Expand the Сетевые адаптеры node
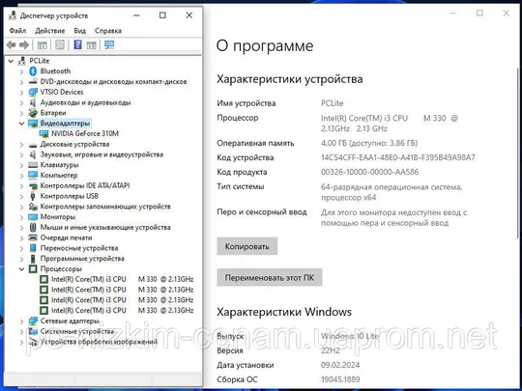 pos(21,321)
